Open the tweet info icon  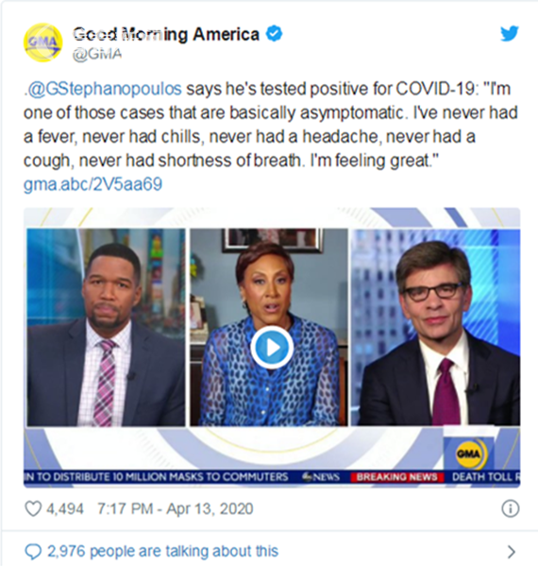(x=511, y=508)
